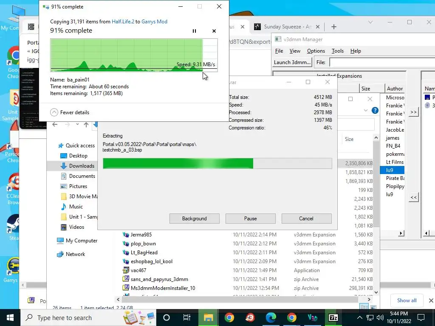Open Explorer help via blue question icon

375,110
